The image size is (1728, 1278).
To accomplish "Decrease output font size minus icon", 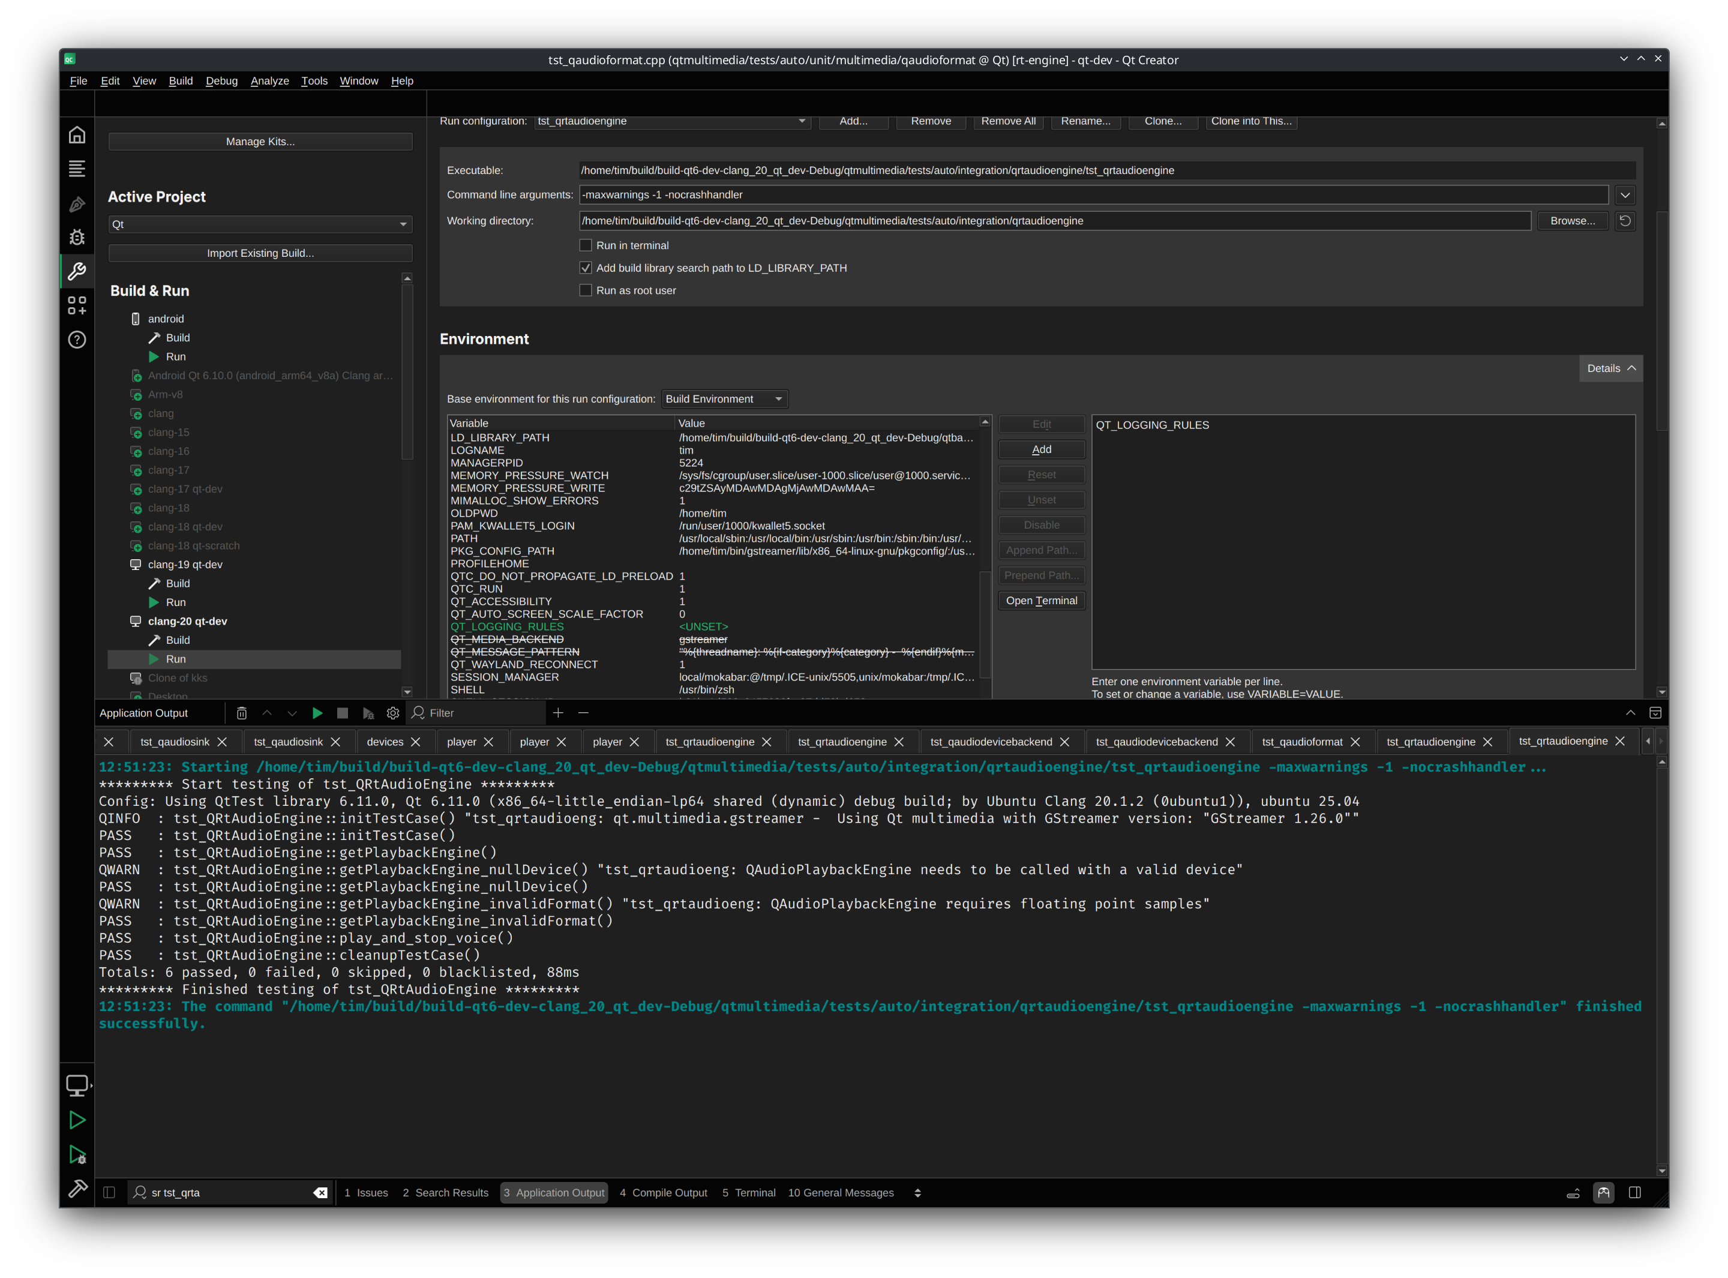I will coord(583,713).
